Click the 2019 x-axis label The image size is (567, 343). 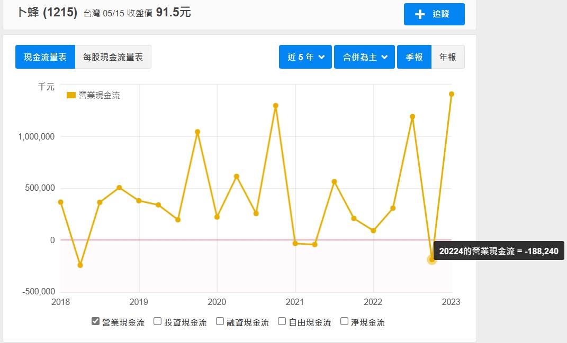[139, 302]
